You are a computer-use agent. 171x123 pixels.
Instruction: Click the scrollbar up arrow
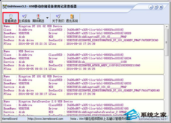(167, 27)
